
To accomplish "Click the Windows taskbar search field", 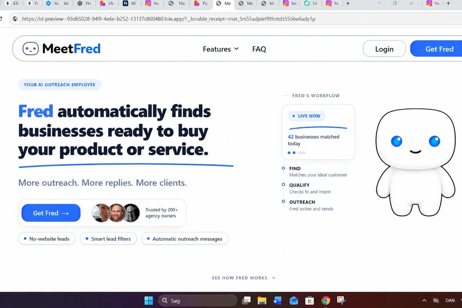I will [198, 300].
